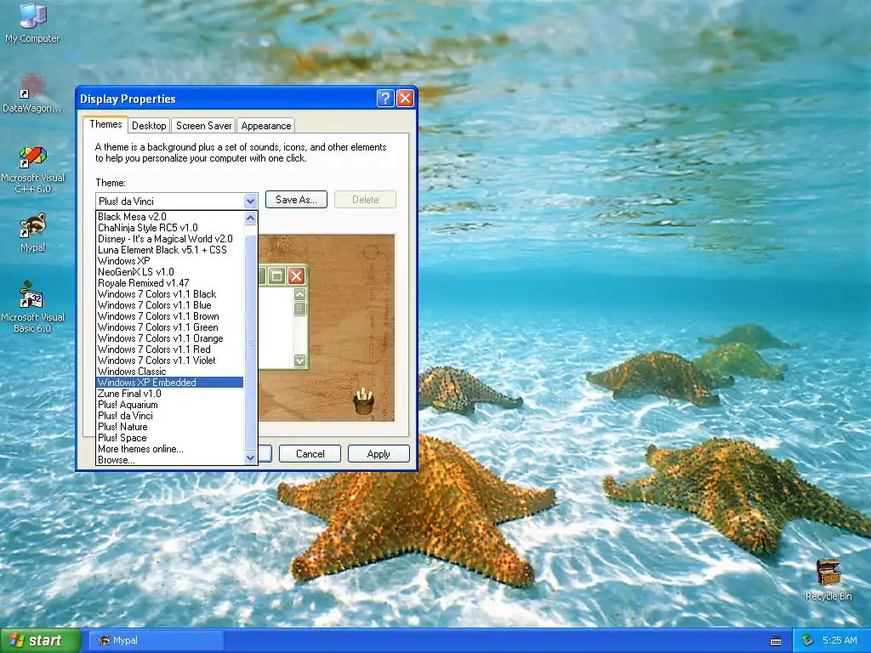Choose Windows 7 Colors v1.1 Orange

coord(170,338)
